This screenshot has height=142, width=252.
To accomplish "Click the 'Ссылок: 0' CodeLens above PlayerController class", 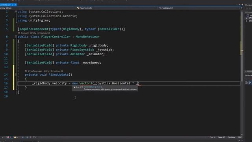I will pyautogui.click(x=44, y=33).
